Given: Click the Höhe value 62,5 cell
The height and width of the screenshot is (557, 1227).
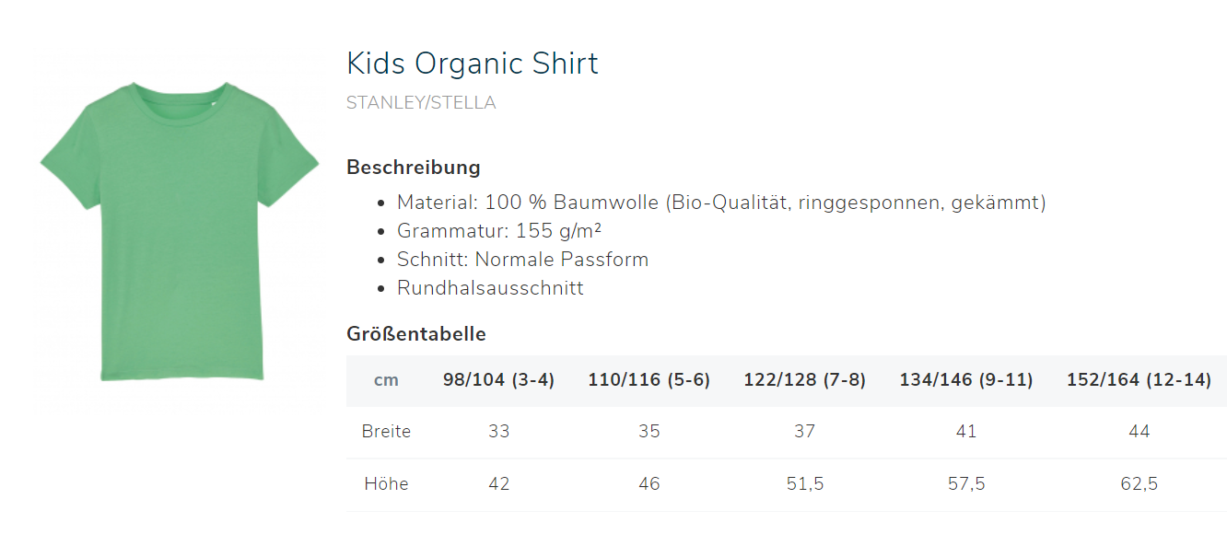Looking at the screenshot, I should pos(1139,484).
